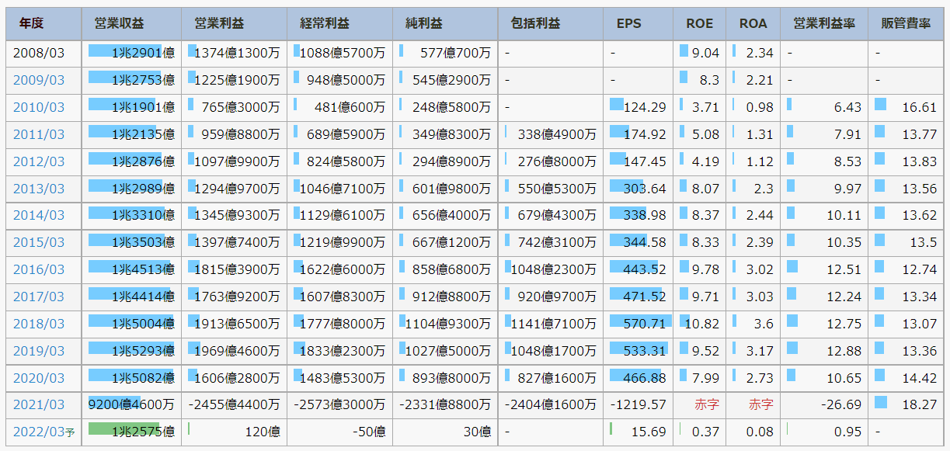Select comprehensive loss cell -2404億1600万
The image size is (950, 451).
pos(551,404)
